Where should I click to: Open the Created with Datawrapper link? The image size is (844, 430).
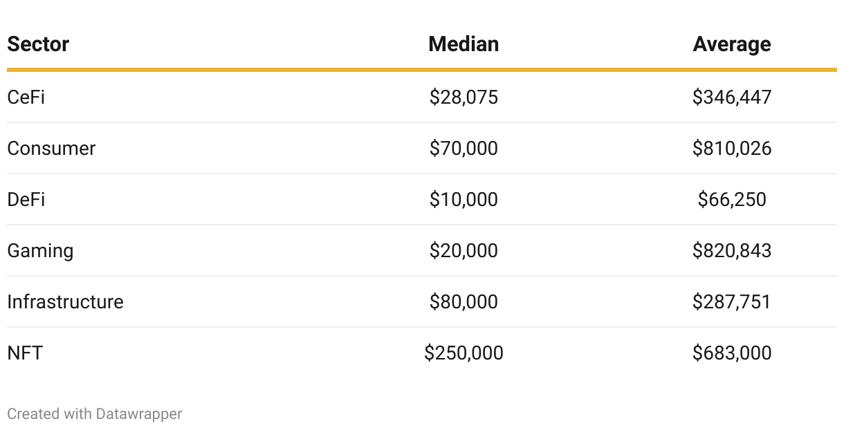pos(95,414)
